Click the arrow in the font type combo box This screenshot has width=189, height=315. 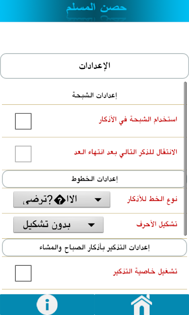98,200
